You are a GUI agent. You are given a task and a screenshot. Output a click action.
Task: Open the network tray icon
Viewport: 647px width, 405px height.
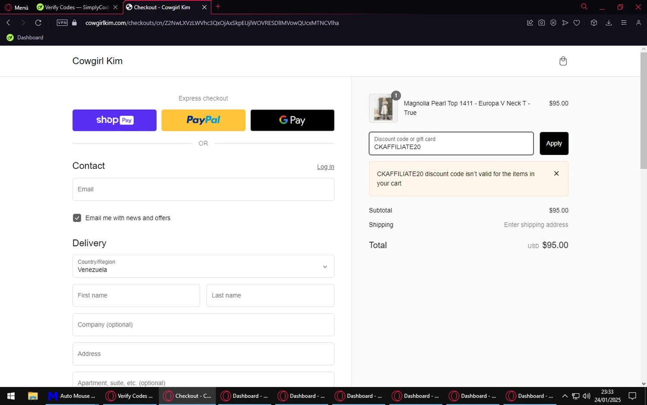(x=575, y=396)
